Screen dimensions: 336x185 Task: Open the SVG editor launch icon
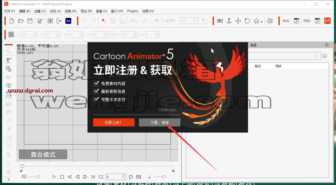click(297, 21)
